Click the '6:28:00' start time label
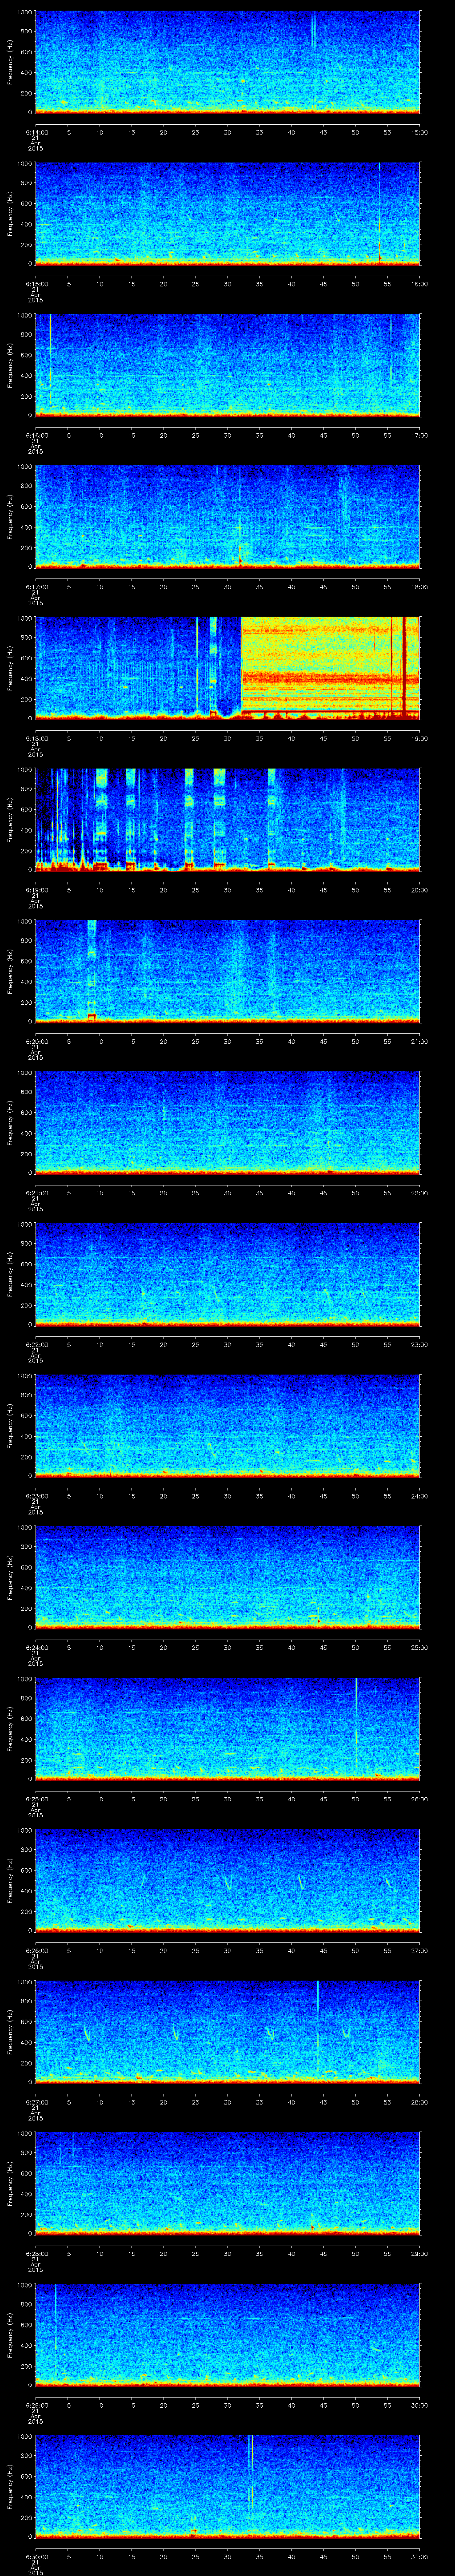This screenshot has height=2576, width=455. [x=36, y=2252]
